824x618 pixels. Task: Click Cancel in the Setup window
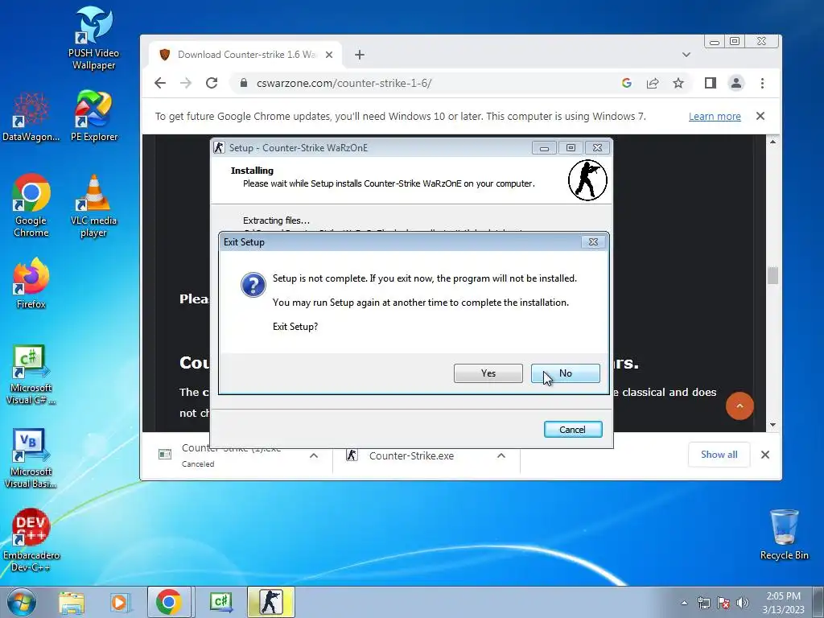pos(572,430)
